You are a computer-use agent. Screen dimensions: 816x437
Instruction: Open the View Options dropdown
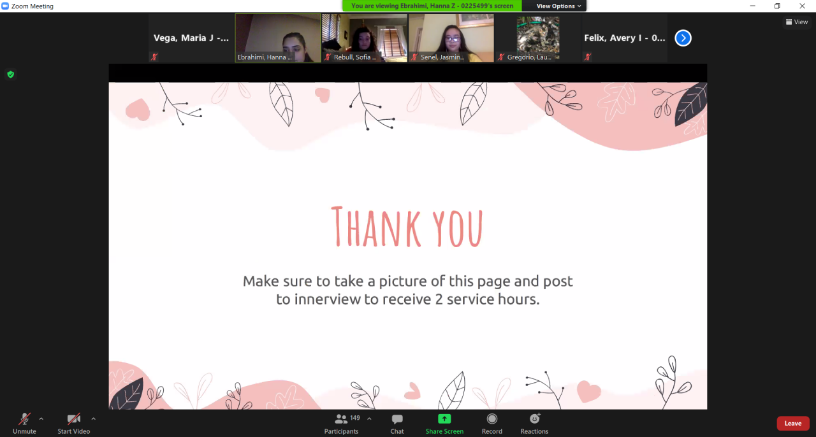pos(559,6)
